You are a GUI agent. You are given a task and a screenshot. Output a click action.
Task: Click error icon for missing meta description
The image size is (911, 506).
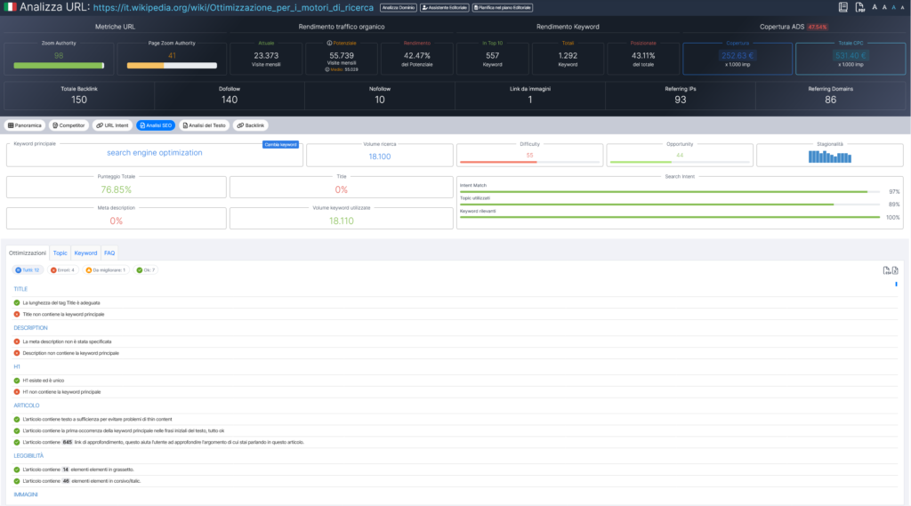[x=17, y=341]
